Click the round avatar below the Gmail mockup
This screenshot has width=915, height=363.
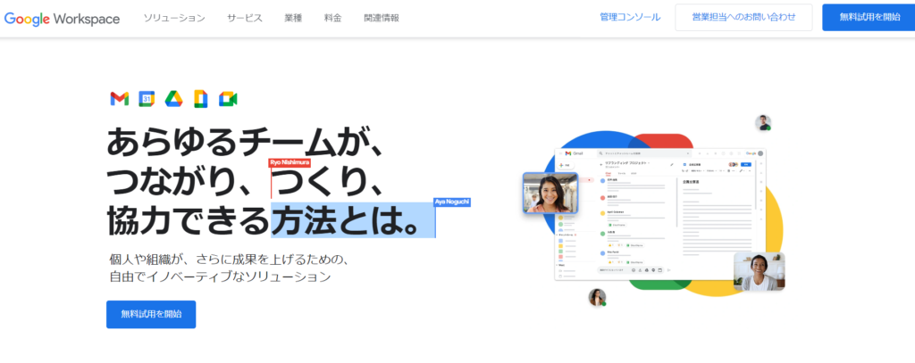pyautogui.click(x=597, y=297)
